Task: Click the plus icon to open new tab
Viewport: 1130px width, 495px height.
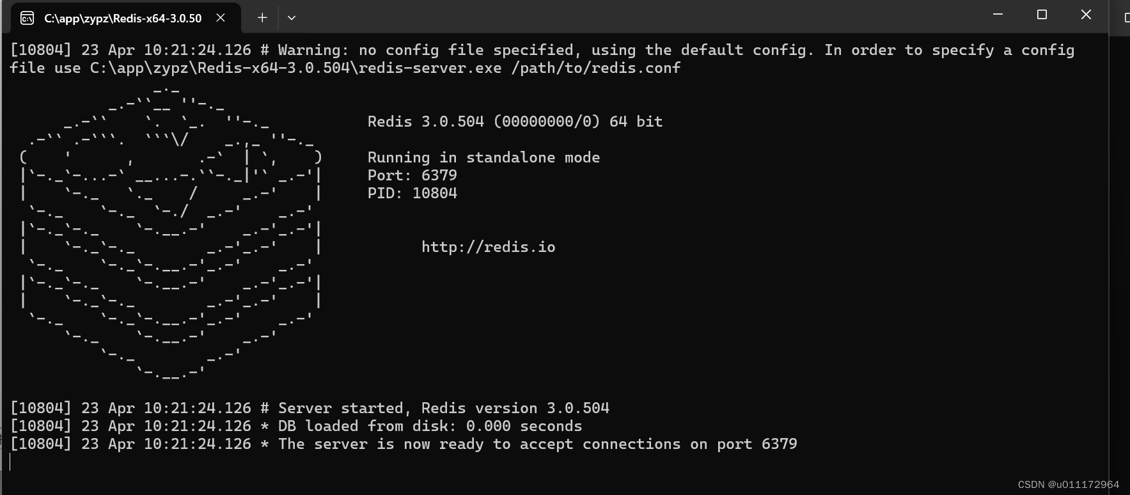Action: click(262, 17)
